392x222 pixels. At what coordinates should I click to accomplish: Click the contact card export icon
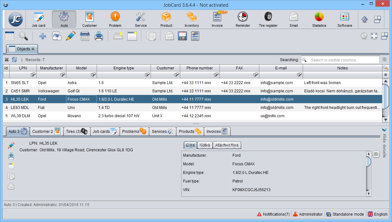[x=195, y=36]
